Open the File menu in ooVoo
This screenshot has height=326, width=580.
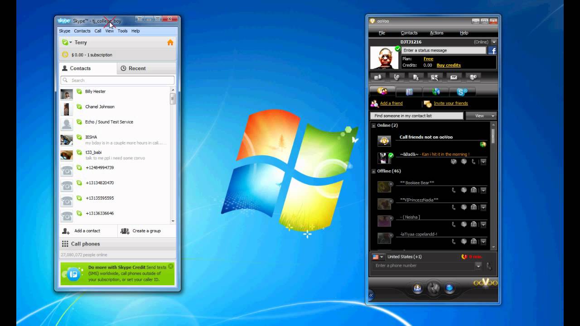coord(382,33)
